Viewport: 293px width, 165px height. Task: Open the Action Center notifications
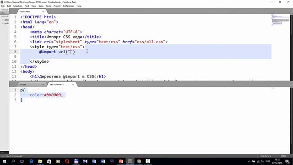[x=288, y=161]
